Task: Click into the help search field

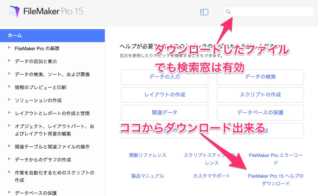Action: 268,12
